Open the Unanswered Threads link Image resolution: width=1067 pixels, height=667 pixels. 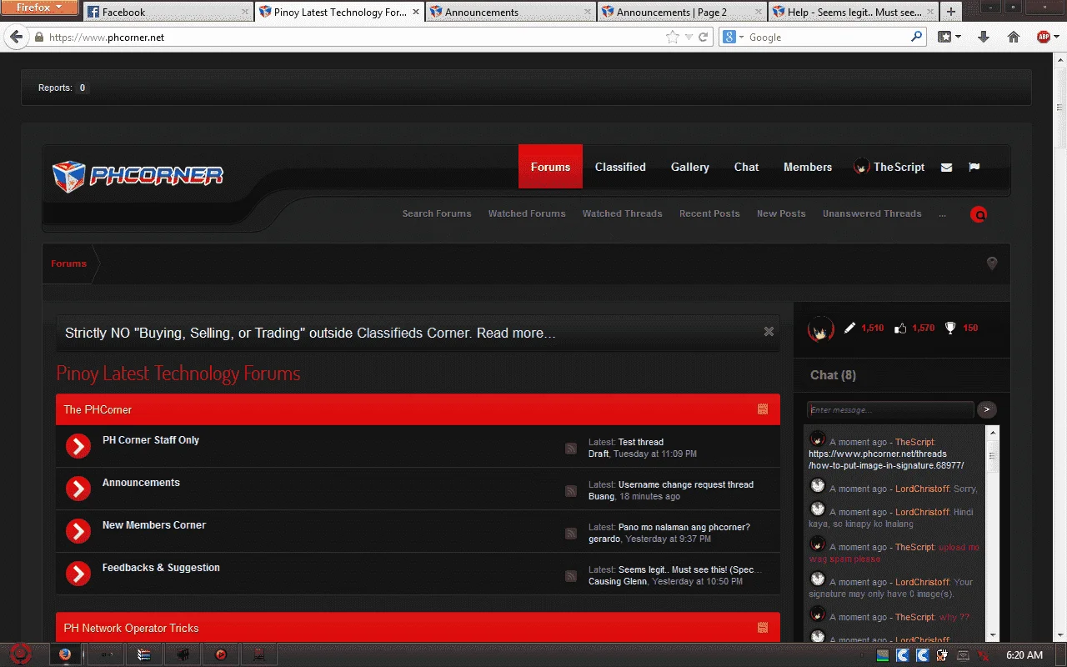tap(872, 214)
